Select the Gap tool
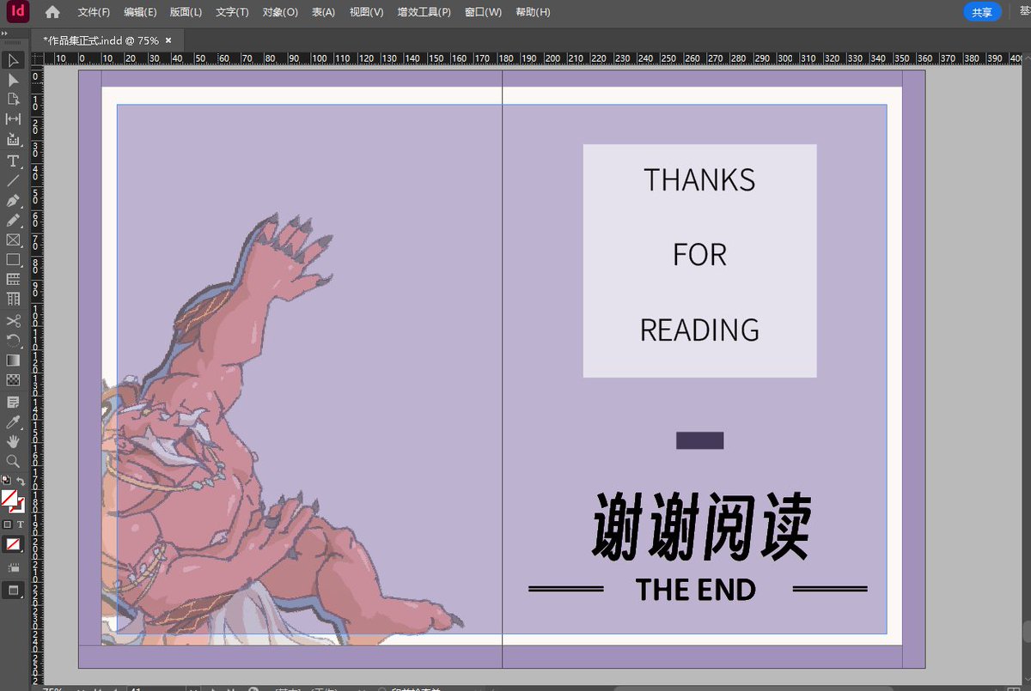The height and width of the screenshot is (691, 1031). point(13,118)
